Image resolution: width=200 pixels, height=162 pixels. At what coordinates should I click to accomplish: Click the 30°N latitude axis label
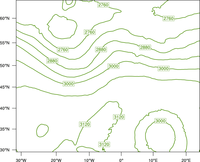tap(5, 150)
